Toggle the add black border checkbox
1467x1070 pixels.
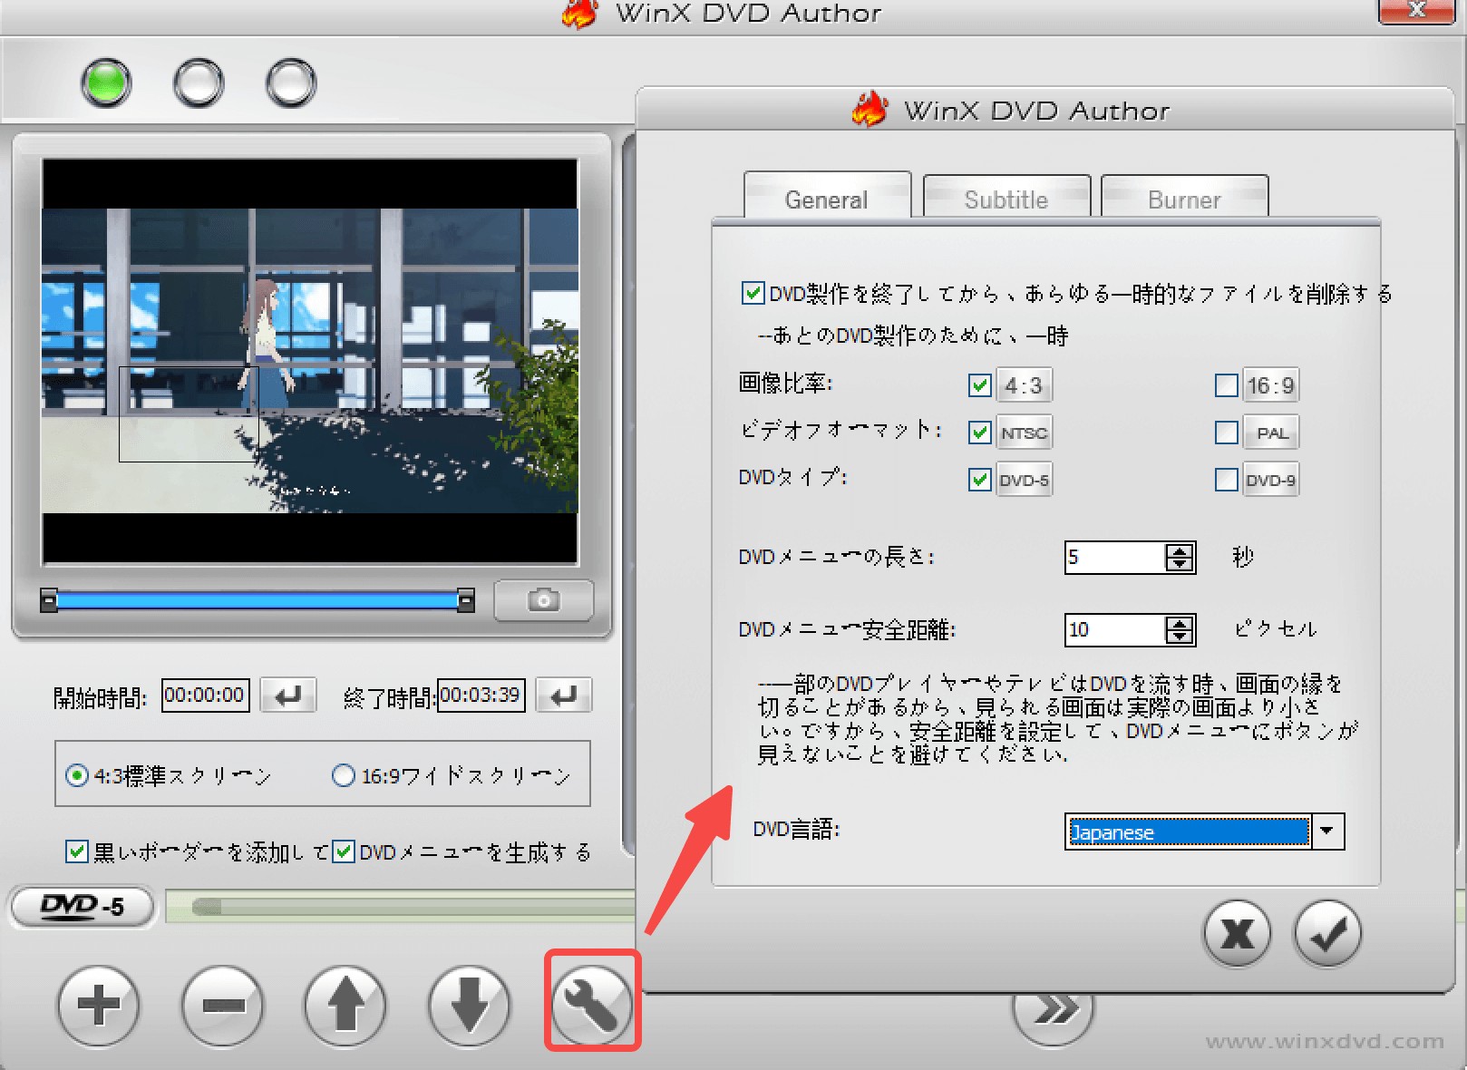[x=77, y=851]
